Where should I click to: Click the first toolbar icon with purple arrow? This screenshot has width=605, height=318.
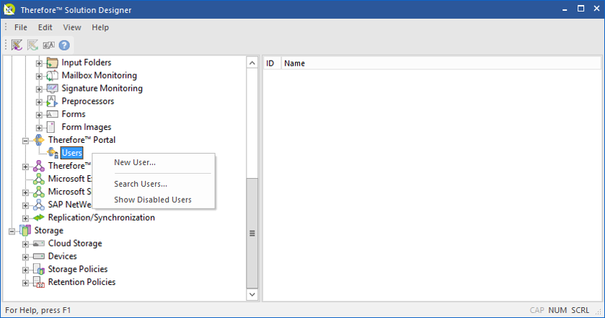coord(17,45)
